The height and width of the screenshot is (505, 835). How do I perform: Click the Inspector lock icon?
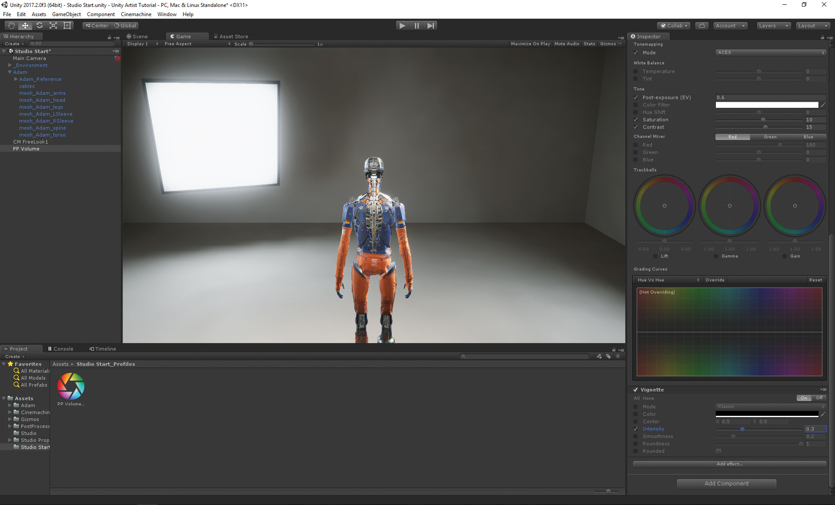pyautogui.click(x=822, y=37)
